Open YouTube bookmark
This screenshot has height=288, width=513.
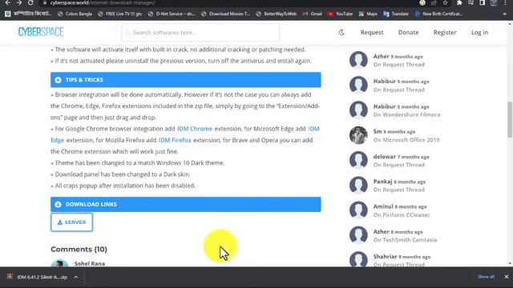click(340, 14)
